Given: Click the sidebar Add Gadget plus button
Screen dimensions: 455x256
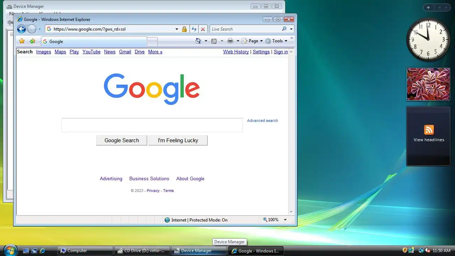Looking at the screenshot, I should tap(428, 7).
